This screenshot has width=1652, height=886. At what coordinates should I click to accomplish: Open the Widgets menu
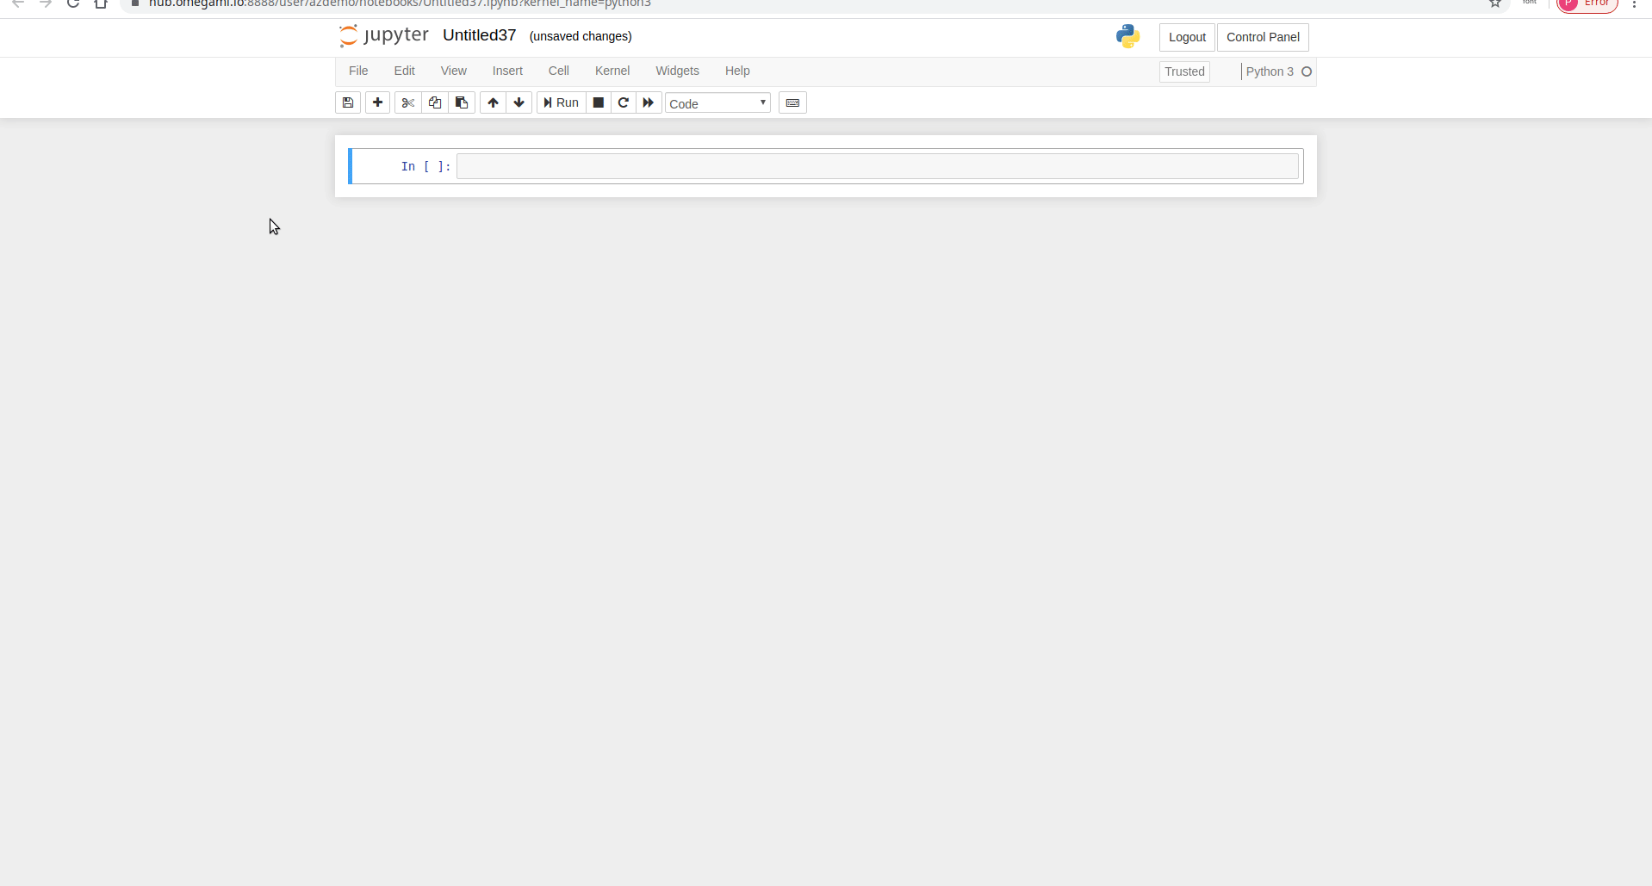[x=677, y=71]
